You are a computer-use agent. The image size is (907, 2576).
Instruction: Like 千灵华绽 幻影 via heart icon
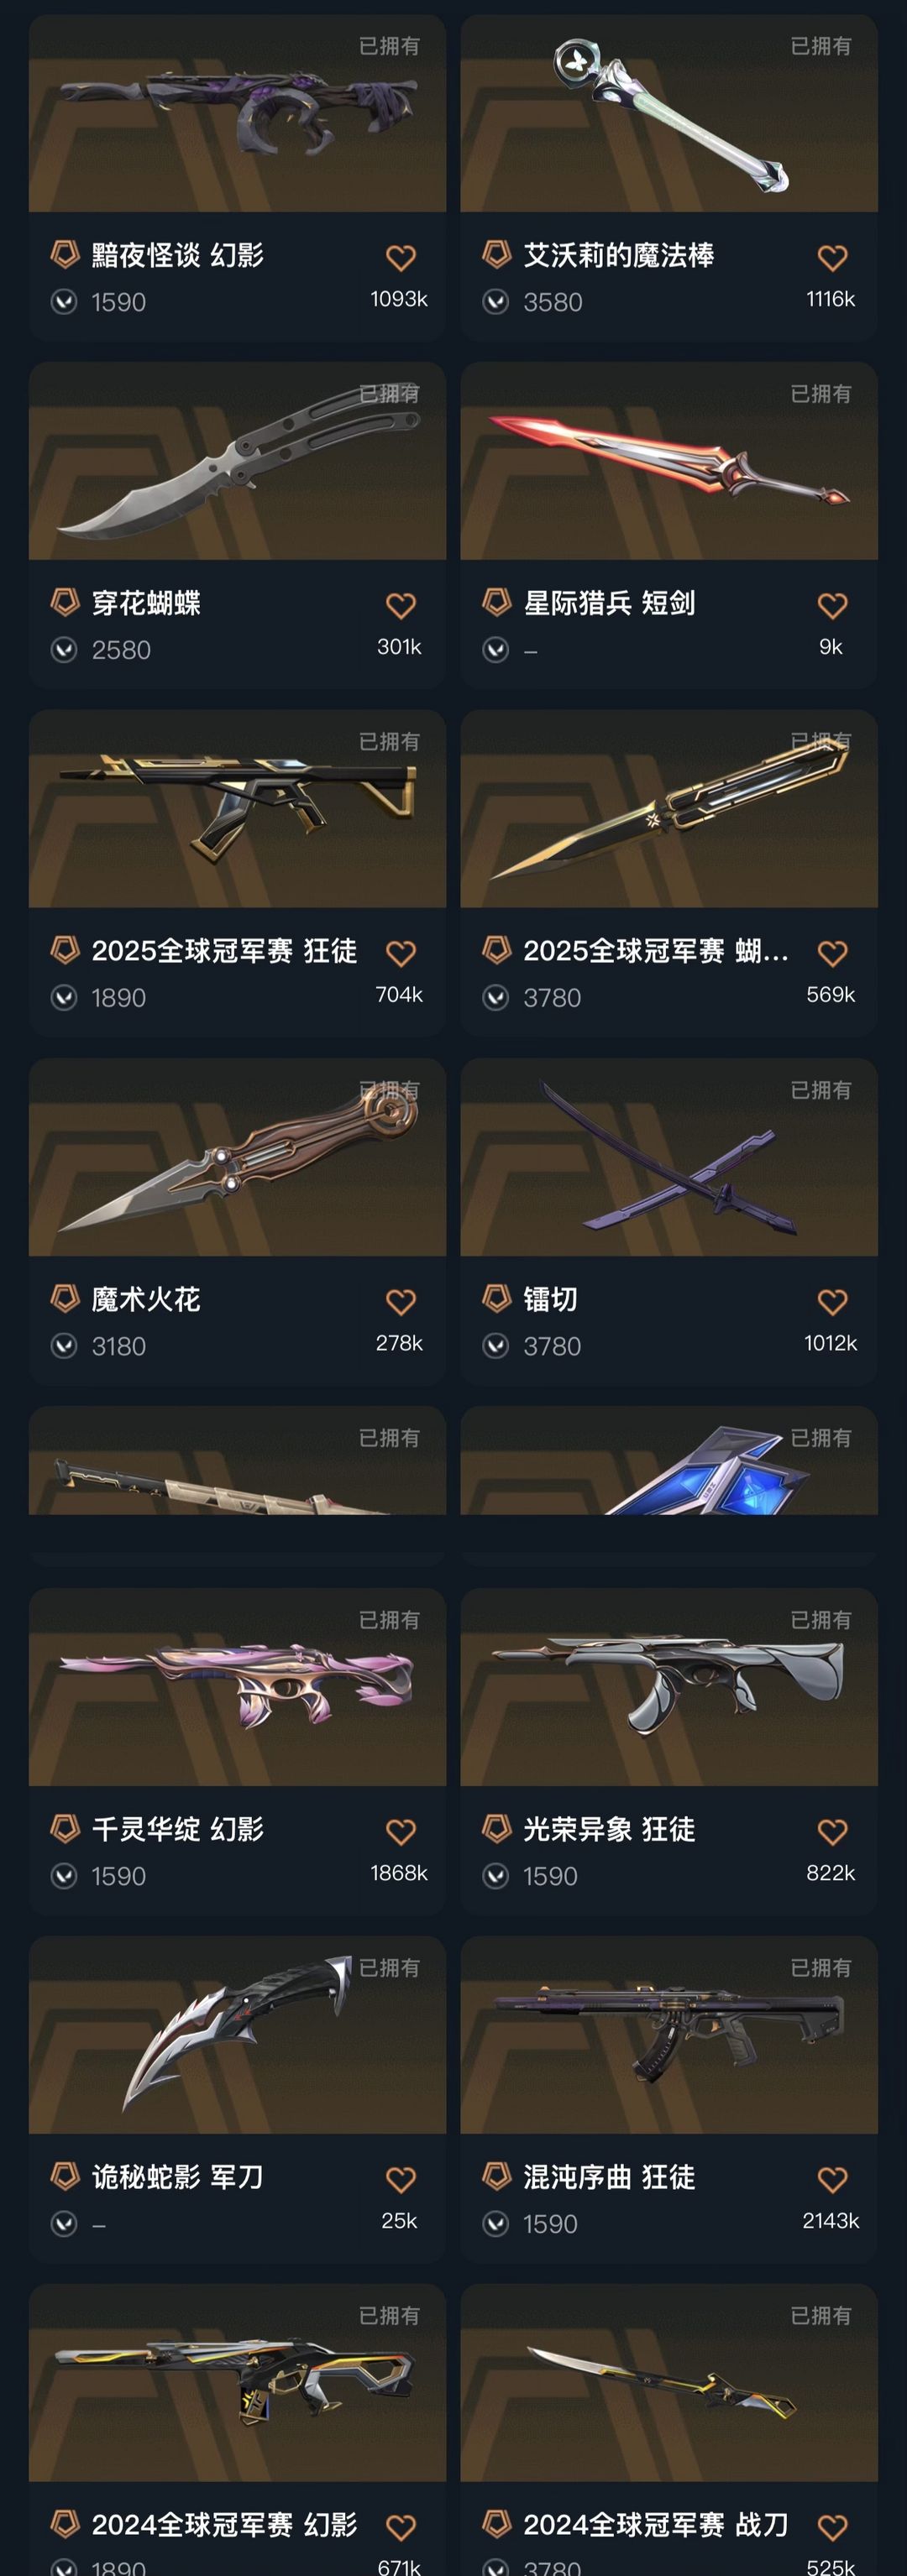400,1832
